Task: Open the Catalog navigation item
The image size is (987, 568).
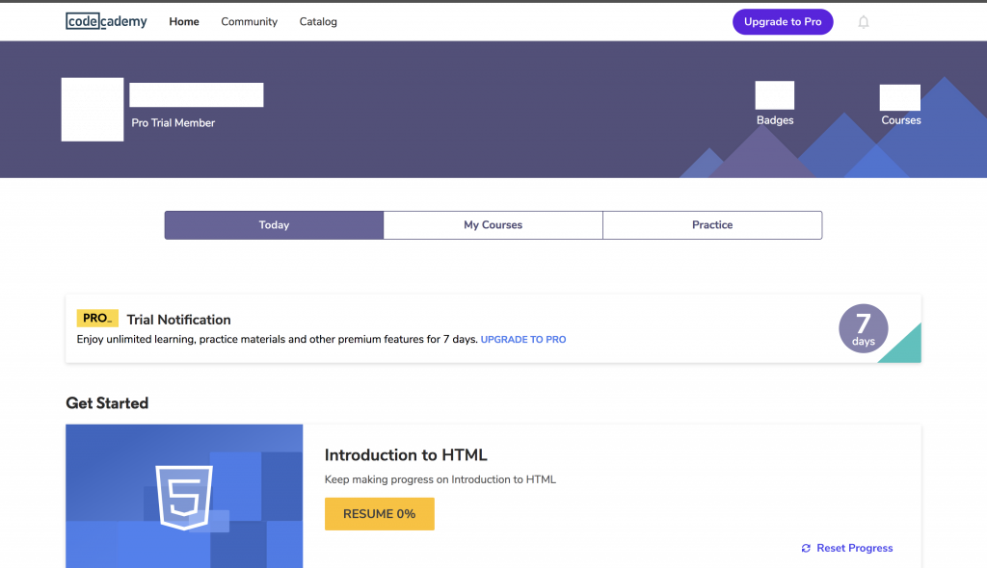Action: pos(318,21)
